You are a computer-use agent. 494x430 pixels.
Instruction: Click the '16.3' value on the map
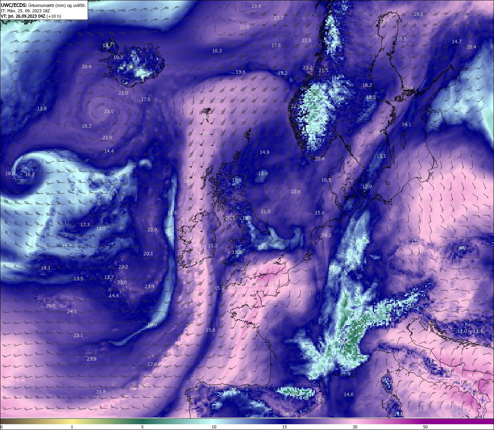217,51
